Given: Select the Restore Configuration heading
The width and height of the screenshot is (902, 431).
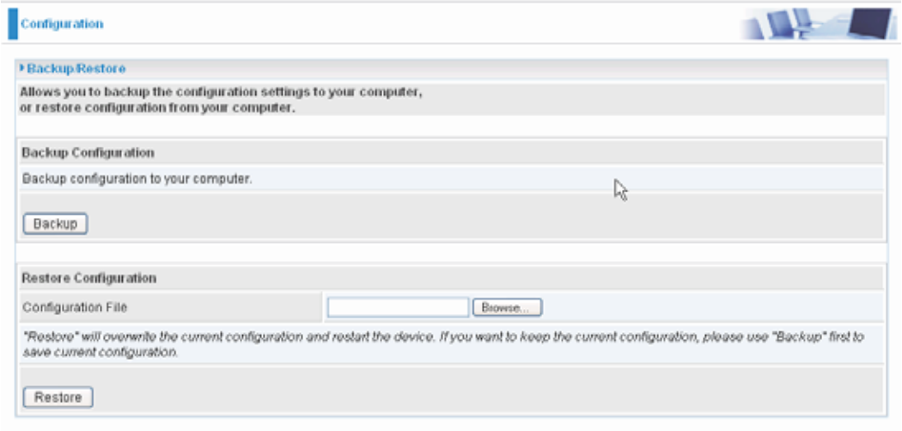Looking at the screenshot, I should [x=88, y=278].
